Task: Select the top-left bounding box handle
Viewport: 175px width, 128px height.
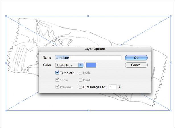Action: click(x=6, y=16)
